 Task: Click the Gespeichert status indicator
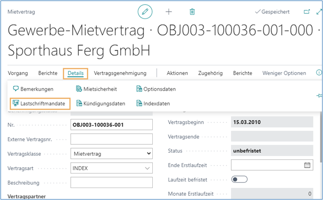coord(272,12)
